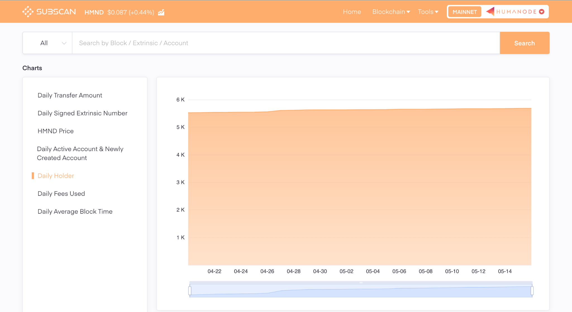Click the 1 K y-axis label
This screenshot has width=572, height=312.
(180, 237)
